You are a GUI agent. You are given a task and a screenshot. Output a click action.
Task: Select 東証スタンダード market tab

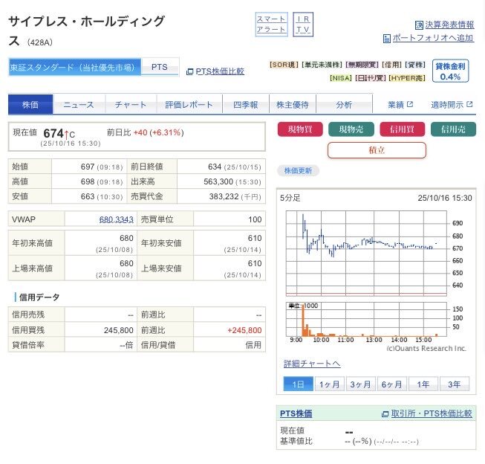(74, 67)
